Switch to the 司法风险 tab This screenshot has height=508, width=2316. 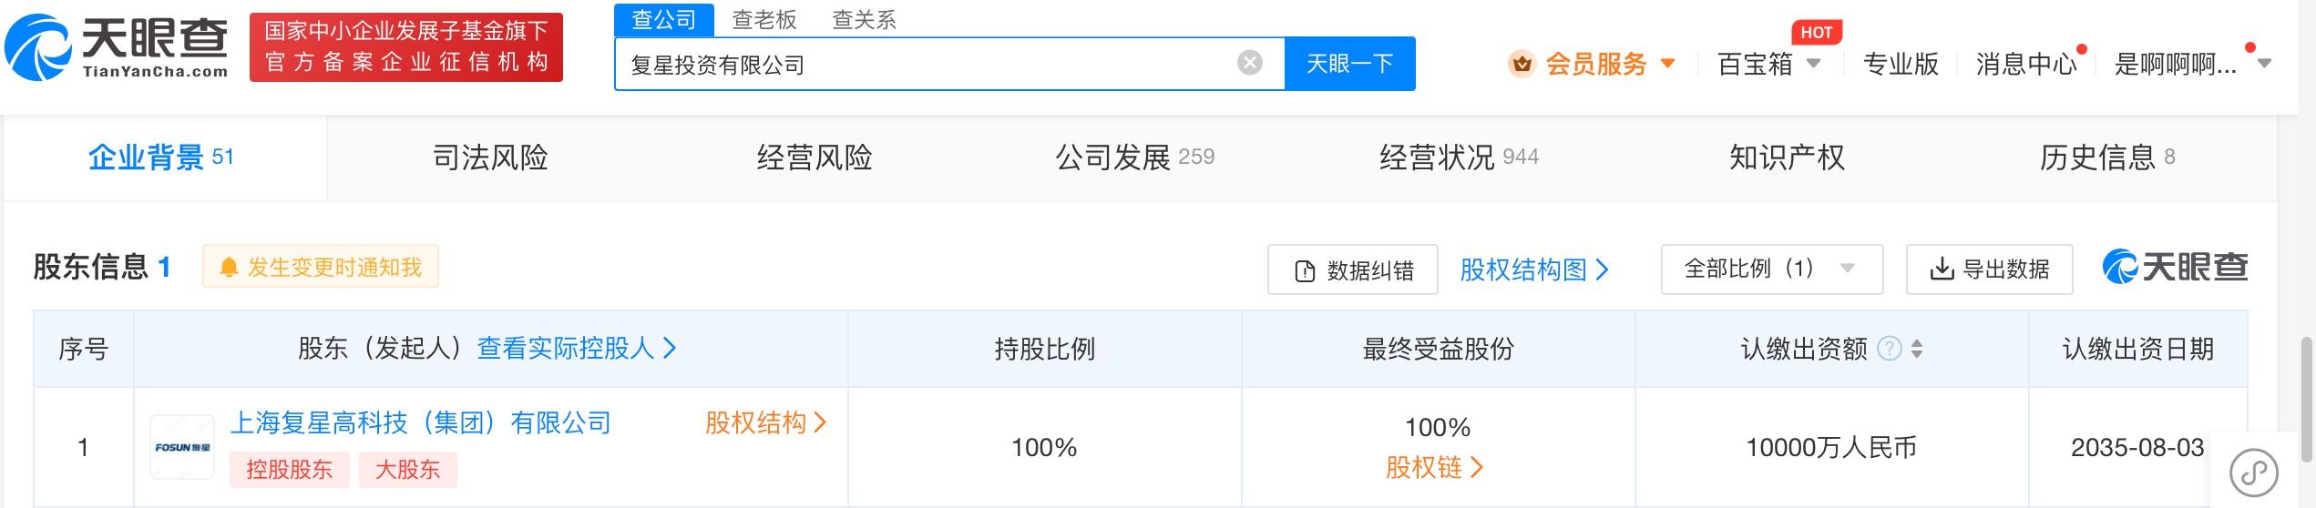490,157
